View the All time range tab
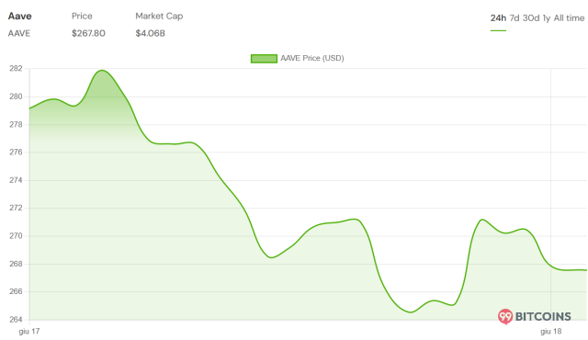Viewport: 588px width, 340px height. (569, 18)
